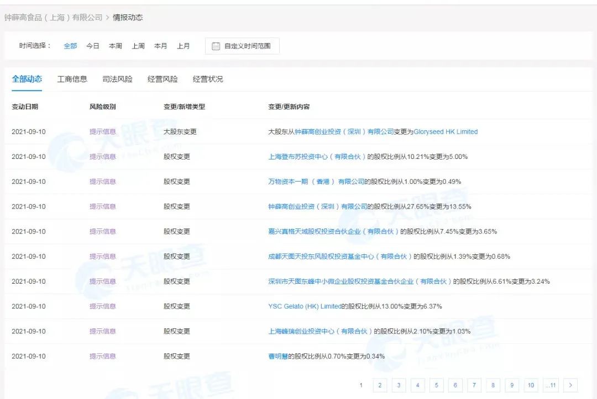Open 曹明慧 shareholder link
The height and width of the screenshot is (399, 597).
tap(278, 357)
